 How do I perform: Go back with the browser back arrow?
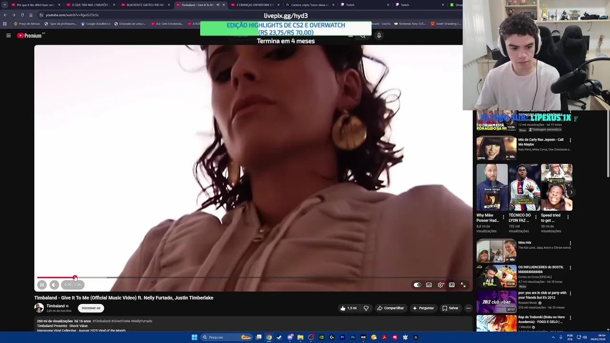point(5,15)
